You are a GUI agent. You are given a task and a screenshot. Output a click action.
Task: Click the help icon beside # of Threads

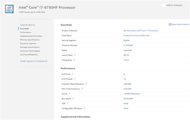(x=75, y=79)
